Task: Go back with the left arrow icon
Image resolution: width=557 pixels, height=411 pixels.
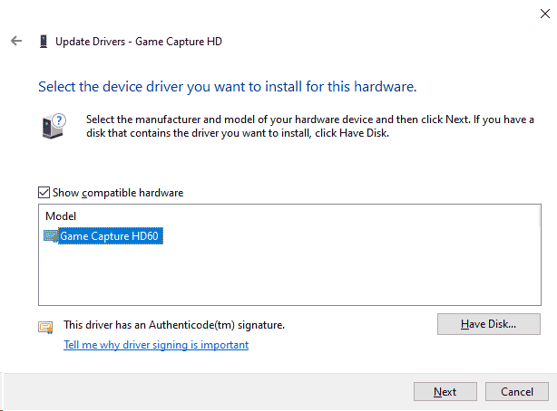Action: point(16,41)
